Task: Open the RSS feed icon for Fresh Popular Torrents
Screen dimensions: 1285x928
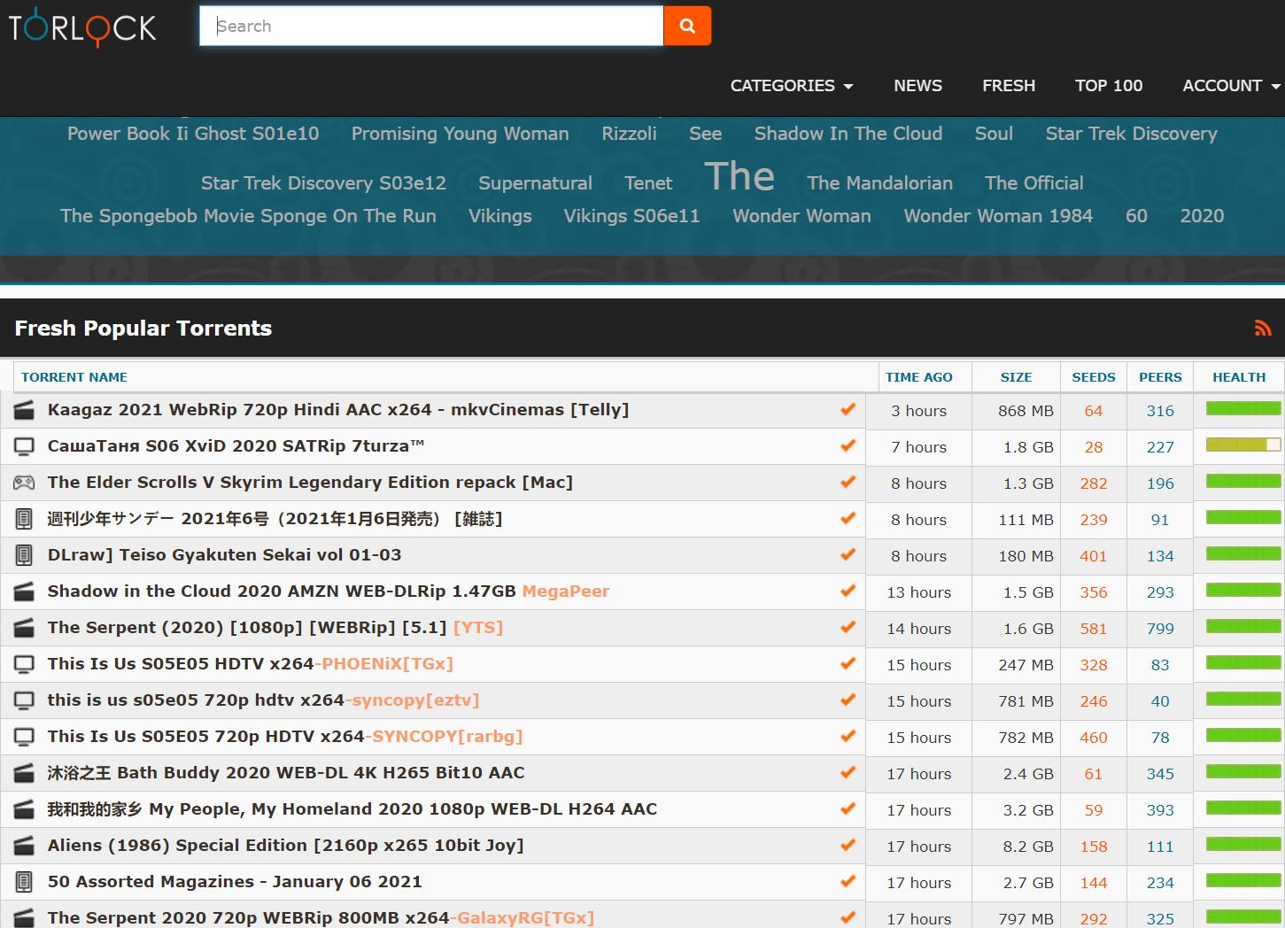Action: point(1263,329)
